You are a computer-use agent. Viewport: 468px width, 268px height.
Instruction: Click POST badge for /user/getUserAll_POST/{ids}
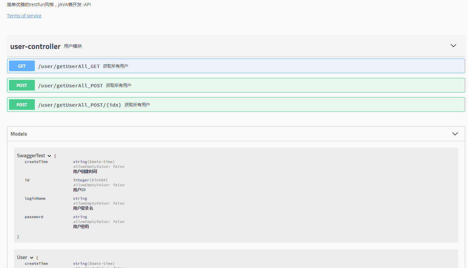22,105
